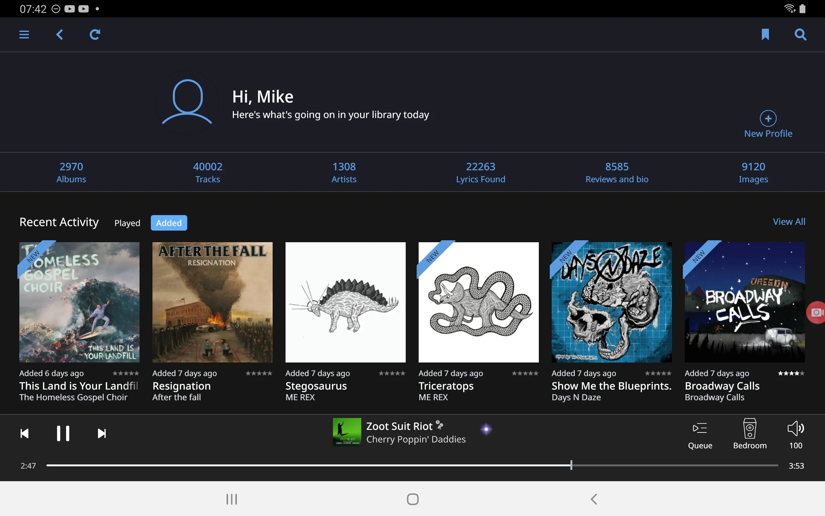Click the 3:53 track duration

(796, 466)
